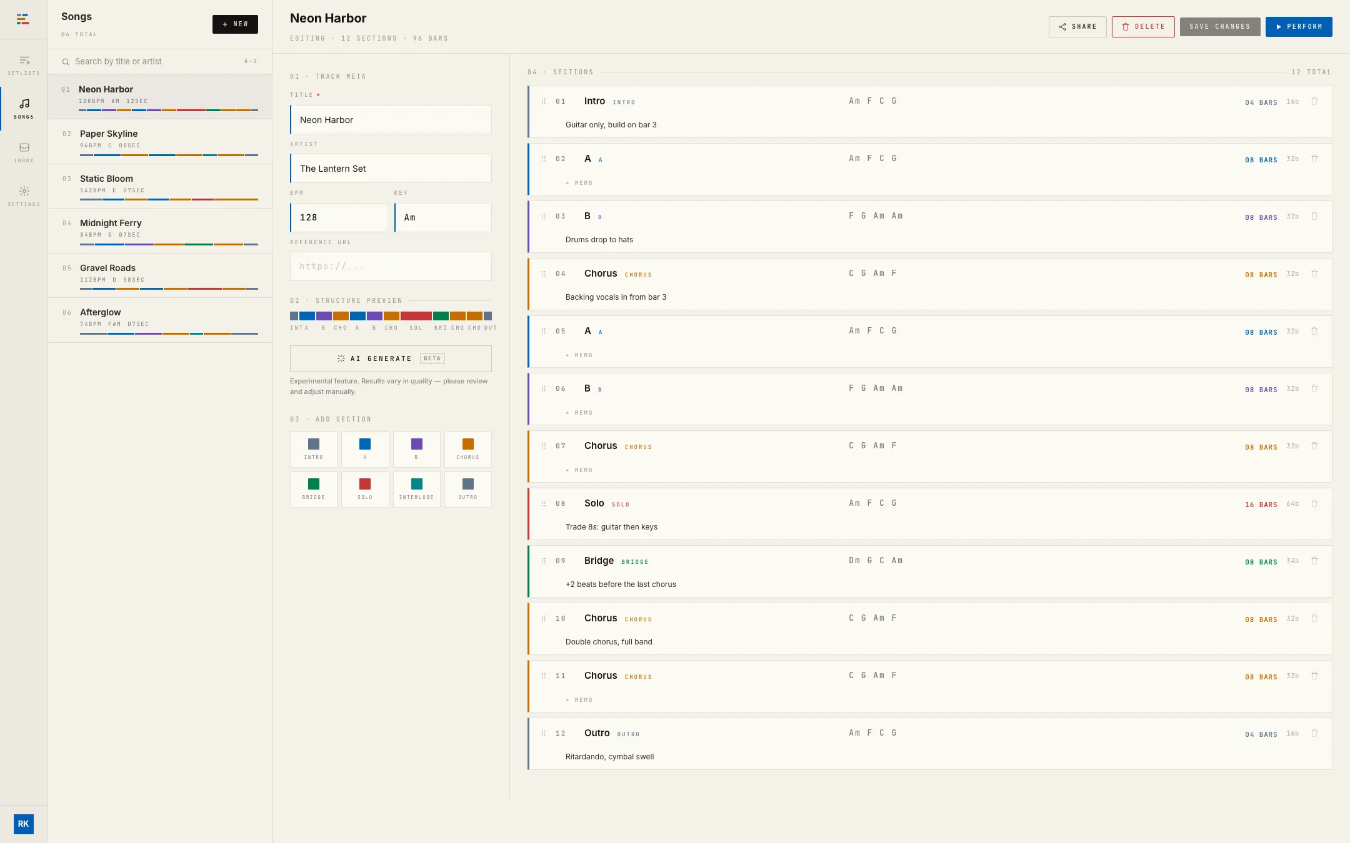Click the RK user avatar

tap(23, 824)
